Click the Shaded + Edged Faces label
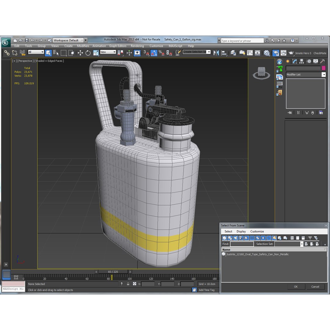The height and width of the screenshot is (330, 330). click(49, 61)
